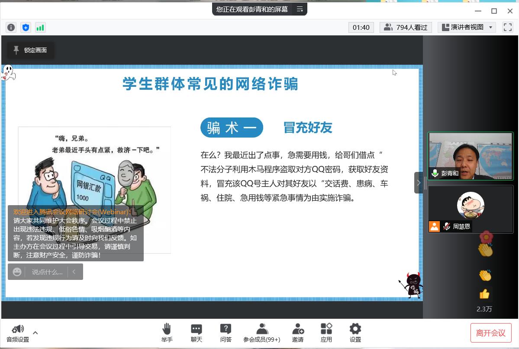
Task: Toggle 音频设置 speaker audio button
Action: point(18,333)
